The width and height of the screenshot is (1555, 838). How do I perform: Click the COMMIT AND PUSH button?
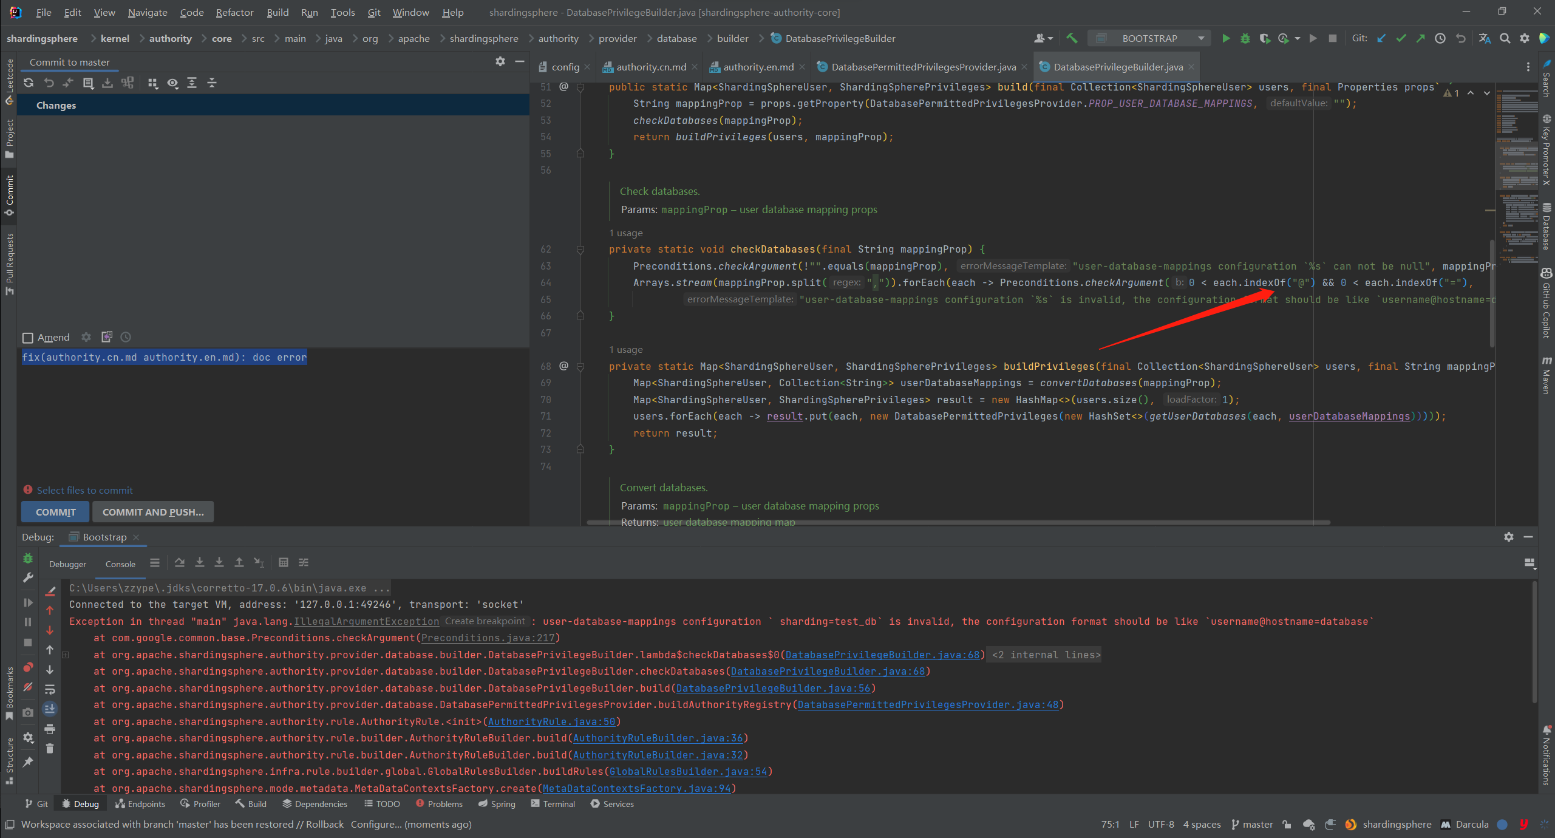point(152,512)
